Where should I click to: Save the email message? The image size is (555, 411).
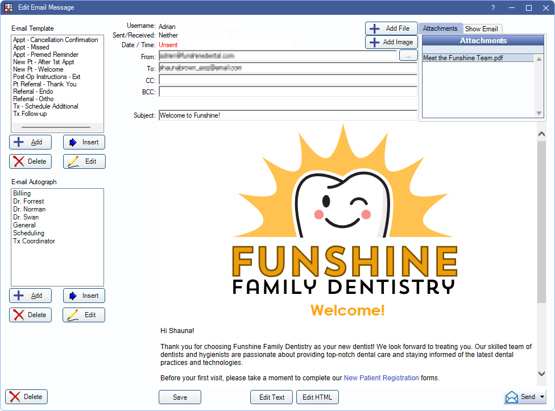pos(180,397)
